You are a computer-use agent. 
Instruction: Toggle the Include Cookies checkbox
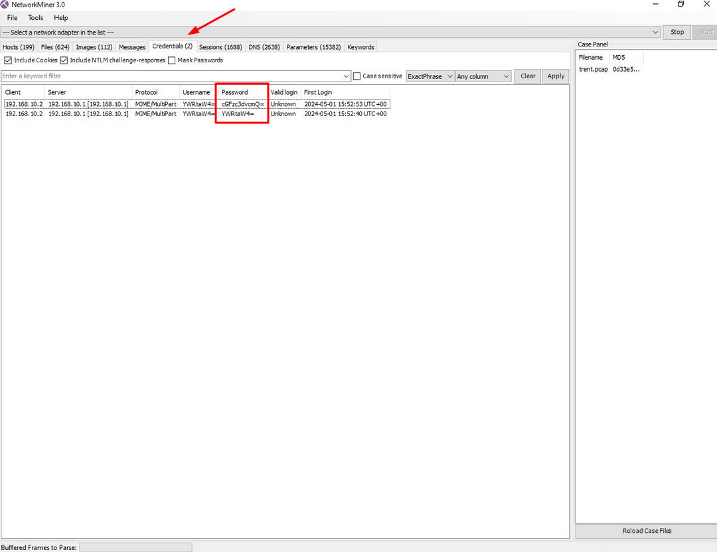(x=8, y=60)
